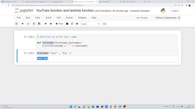Click the Python logo icon
195x109 pixels.
[163, 11]
